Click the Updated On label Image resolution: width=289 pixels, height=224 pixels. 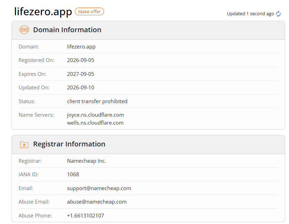[34, 88]
